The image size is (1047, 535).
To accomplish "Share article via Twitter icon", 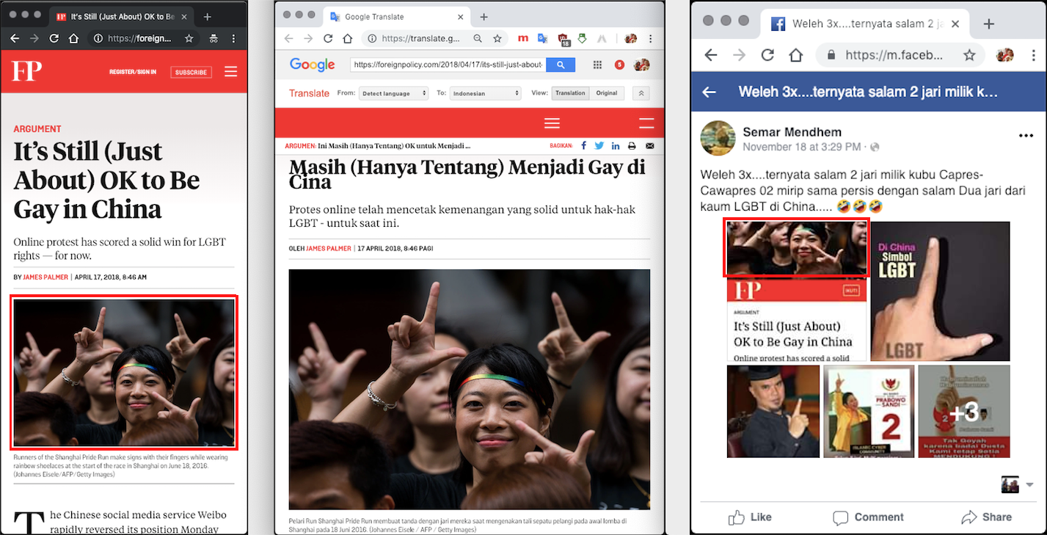I will point(599,146).
